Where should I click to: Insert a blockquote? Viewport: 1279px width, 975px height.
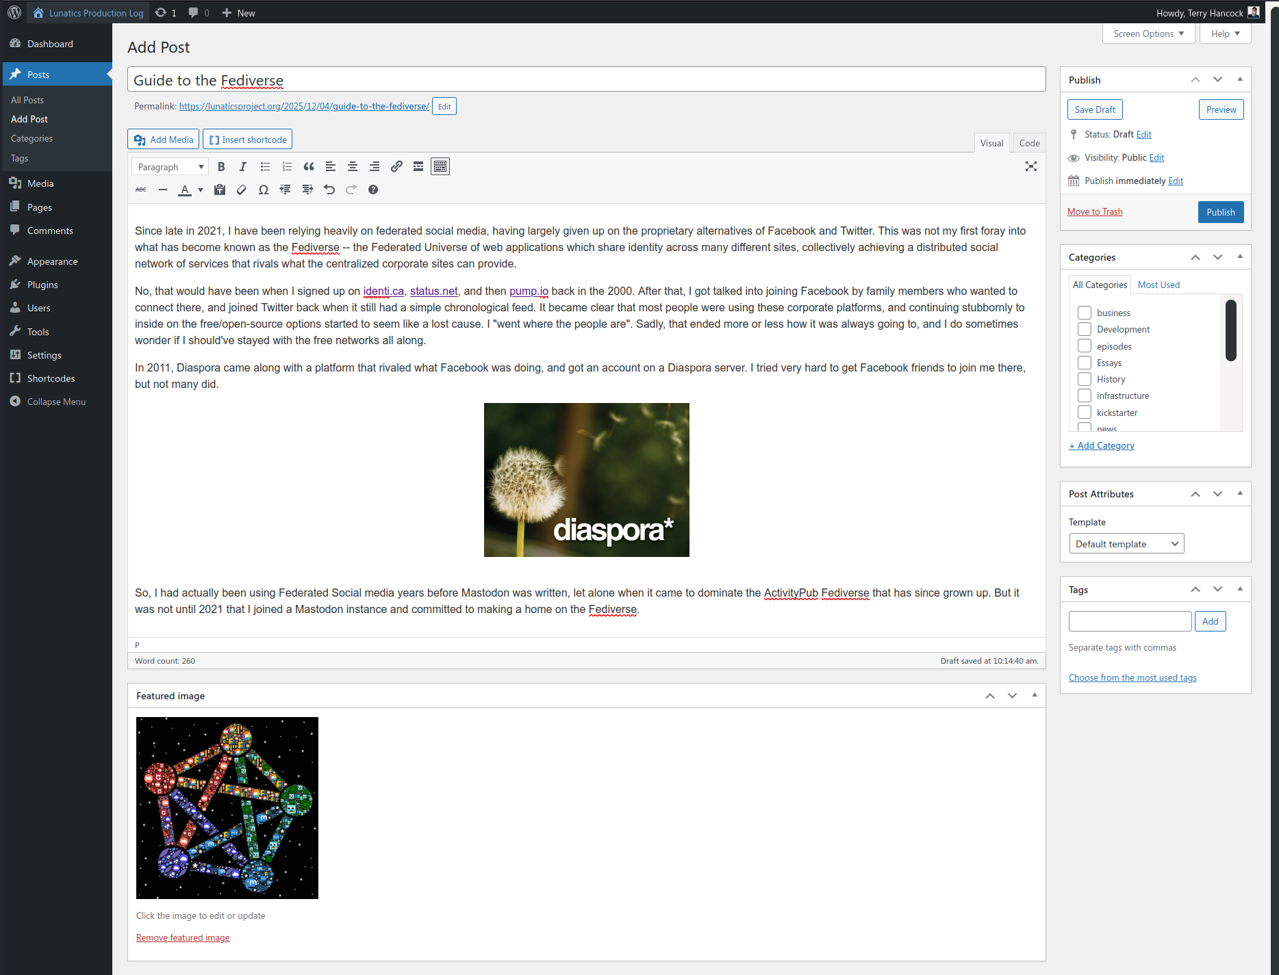(309, 167)
